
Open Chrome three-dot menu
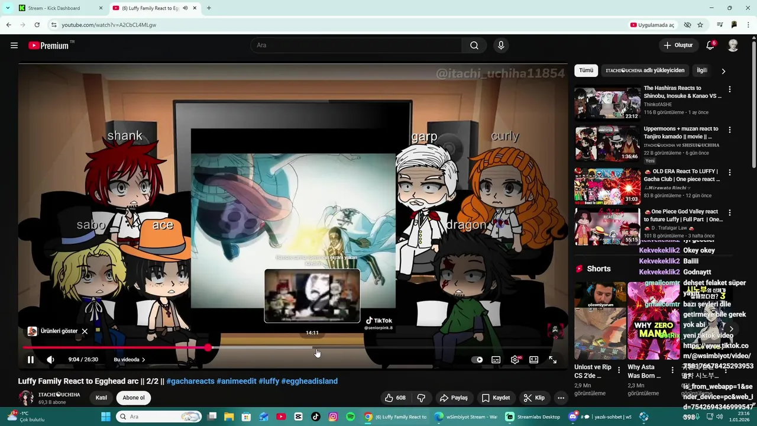point(749,25)
